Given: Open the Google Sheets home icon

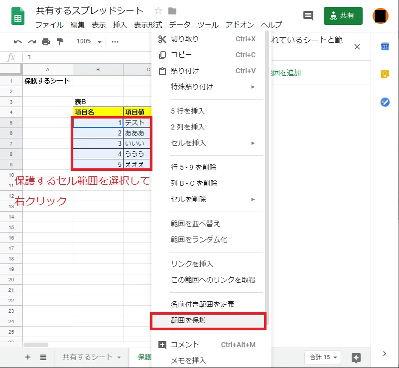Looking at the screenshot, I should [x=18, y=16].
